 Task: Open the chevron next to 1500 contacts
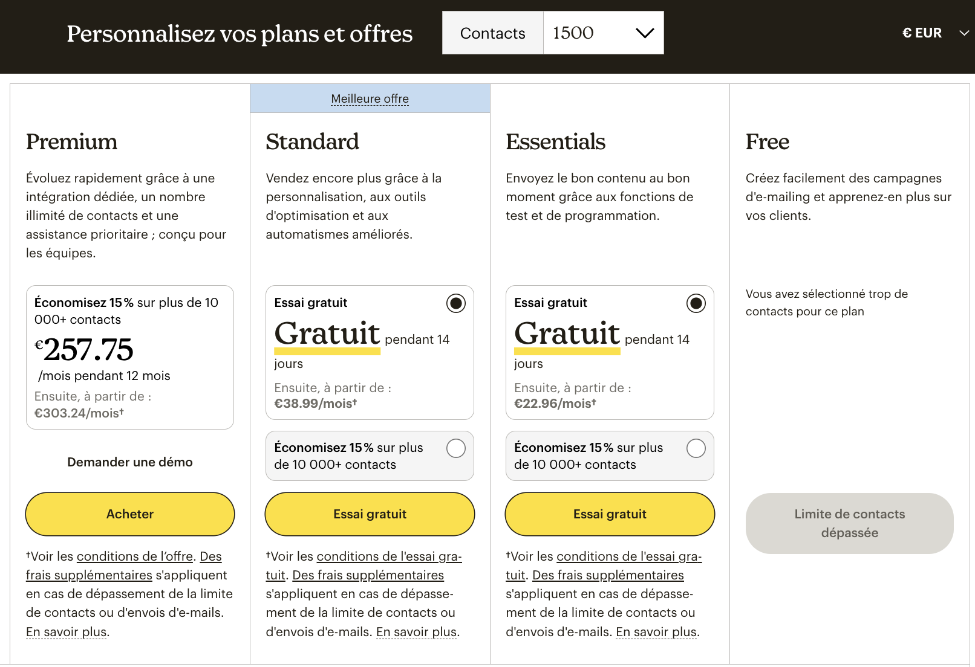(x=644, y=33)
